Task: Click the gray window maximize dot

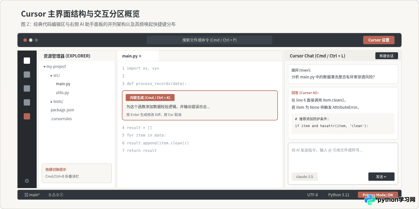Action: 36,40
